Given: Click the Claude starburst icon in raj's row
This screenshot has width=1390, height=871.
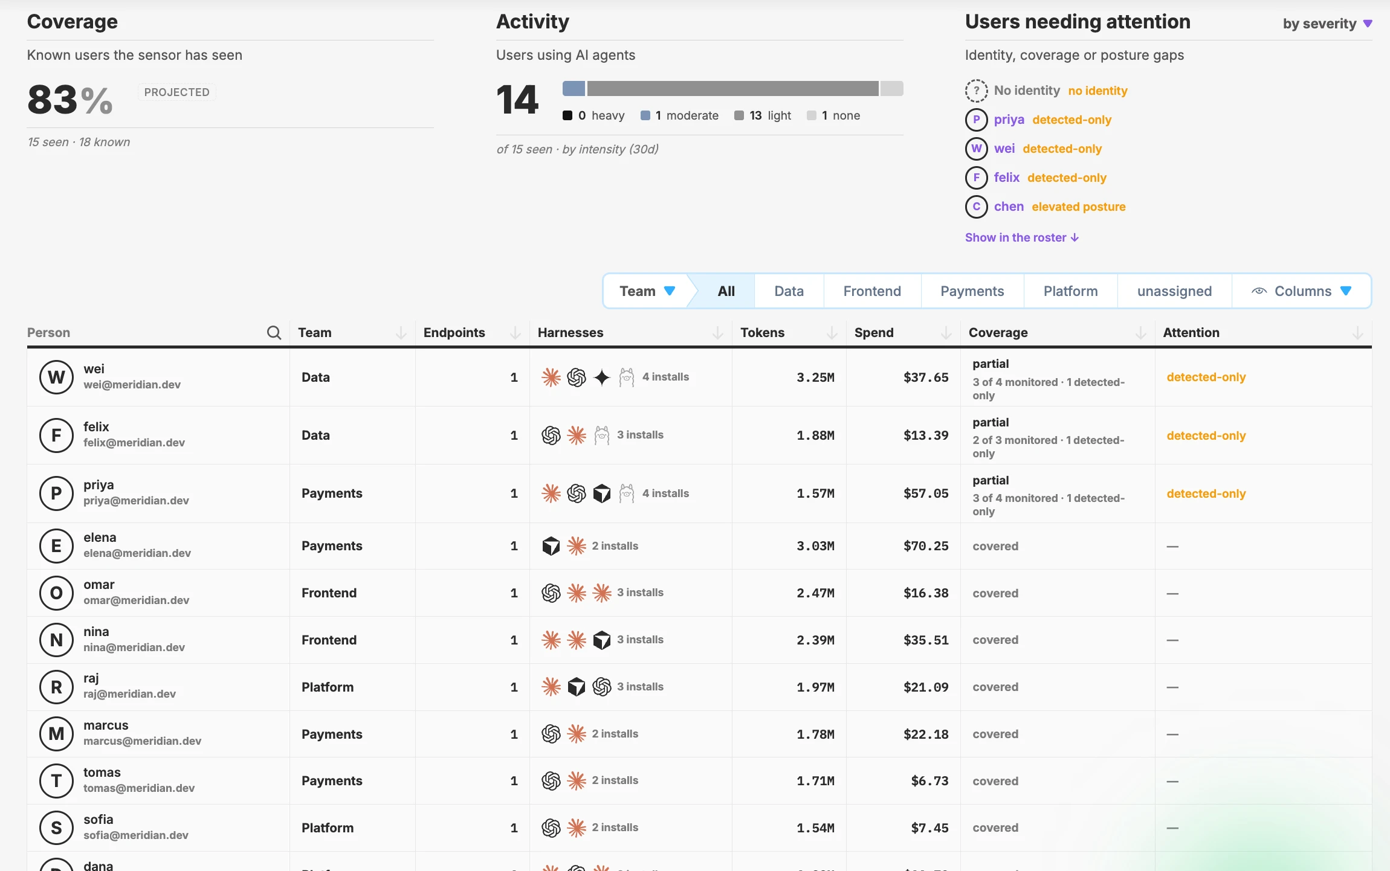Looking at the screenshot, I should [551, 687].
